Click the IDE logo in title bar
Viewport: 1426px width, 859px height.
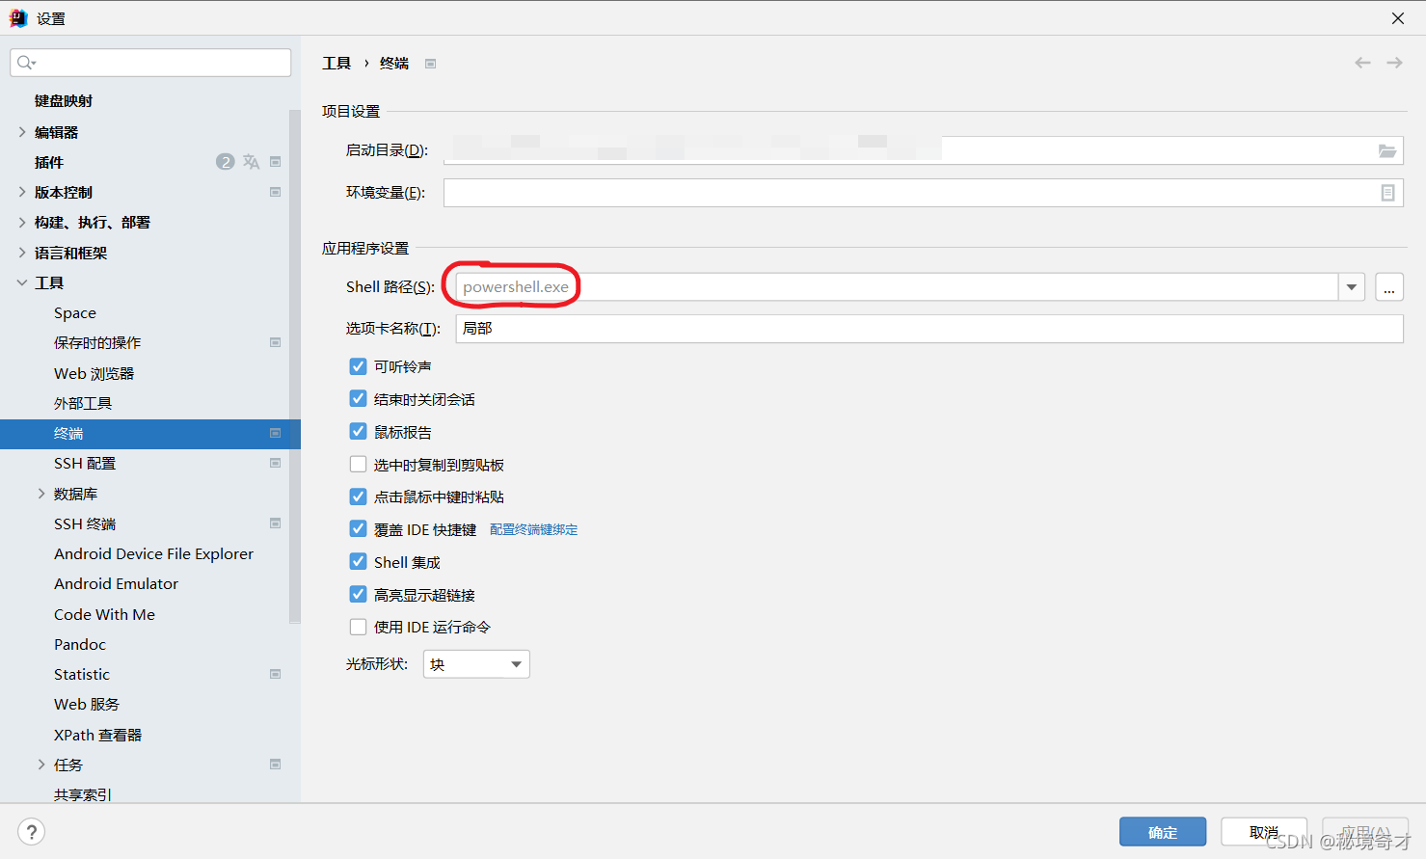[x=18, y=18]
